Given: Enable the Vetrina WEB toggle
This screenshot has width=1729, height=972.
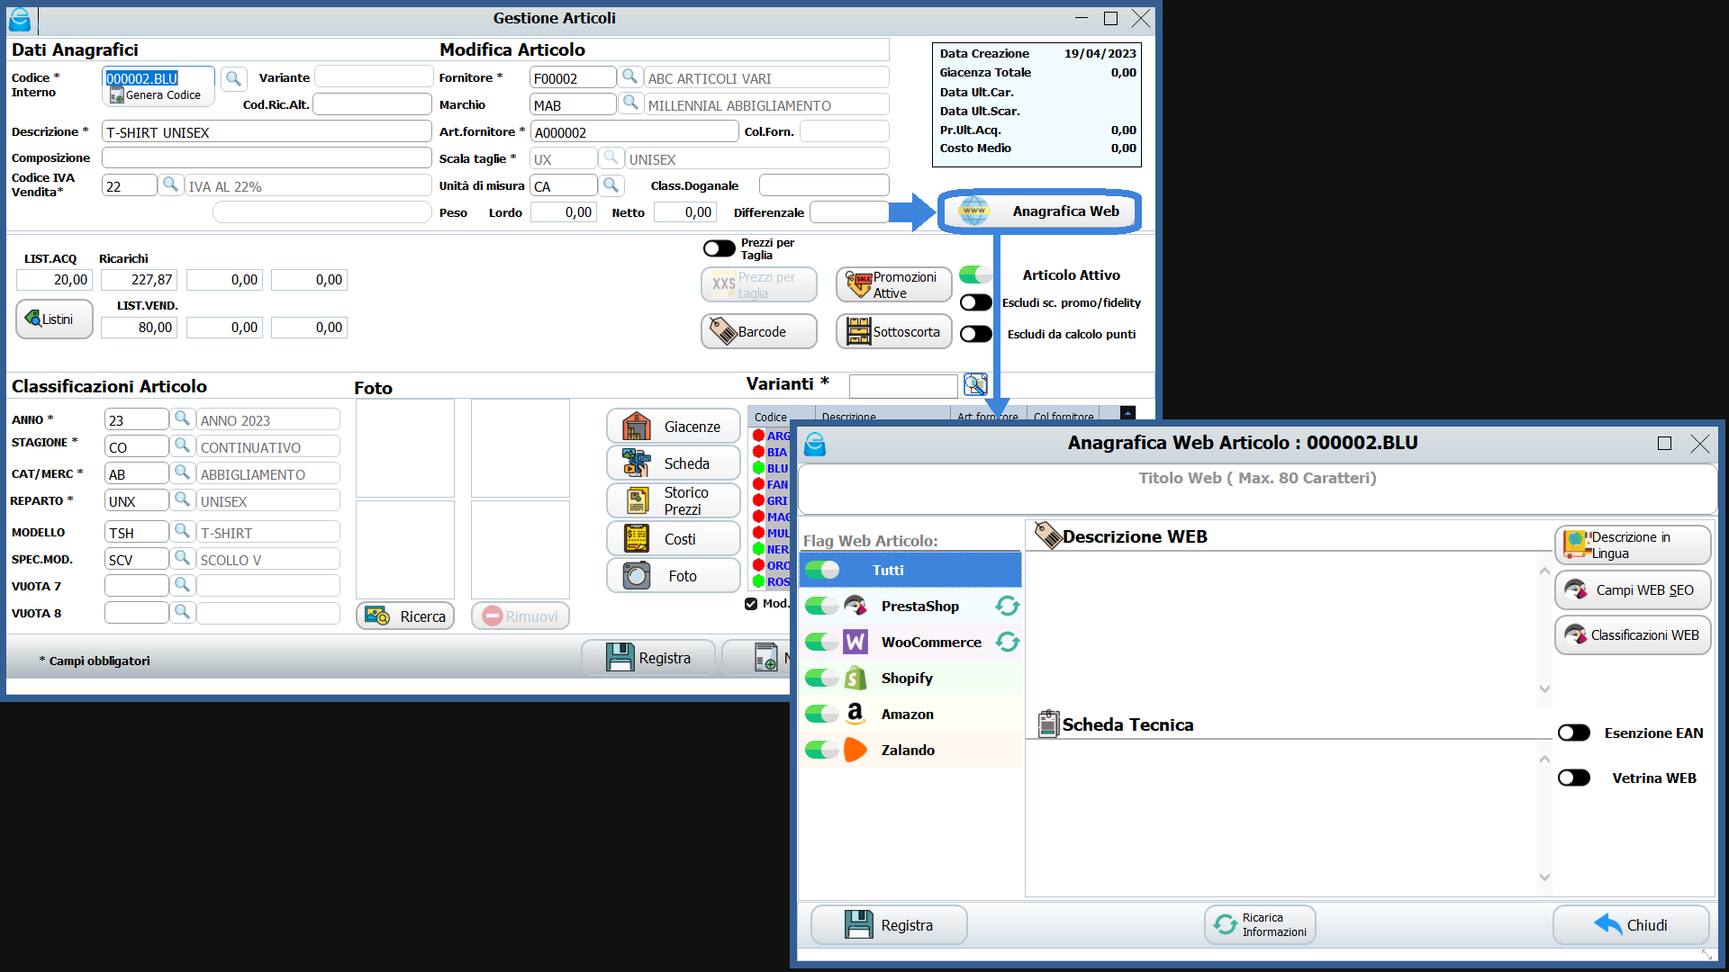Looking at the screenshot, I should point(1574,778).
